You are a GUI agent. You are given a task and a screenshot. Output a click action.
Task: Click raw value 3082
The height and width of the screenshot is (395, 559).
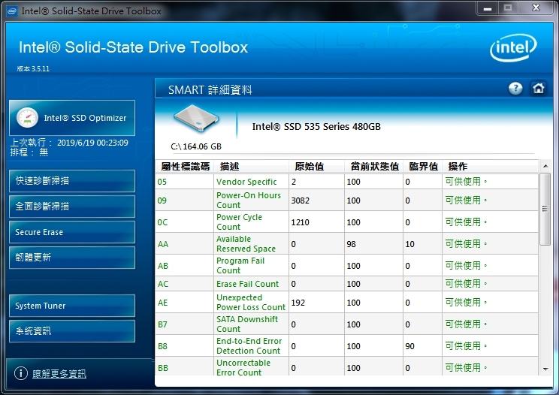(301, 201)
